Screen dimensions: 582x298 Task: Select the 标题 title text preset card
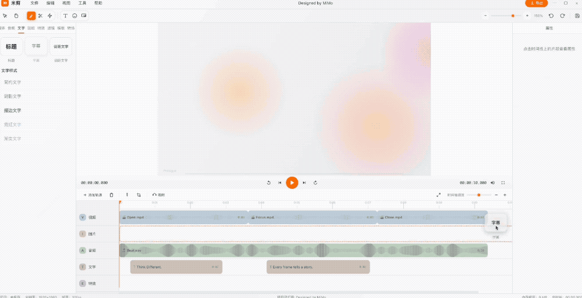[10, 46]
